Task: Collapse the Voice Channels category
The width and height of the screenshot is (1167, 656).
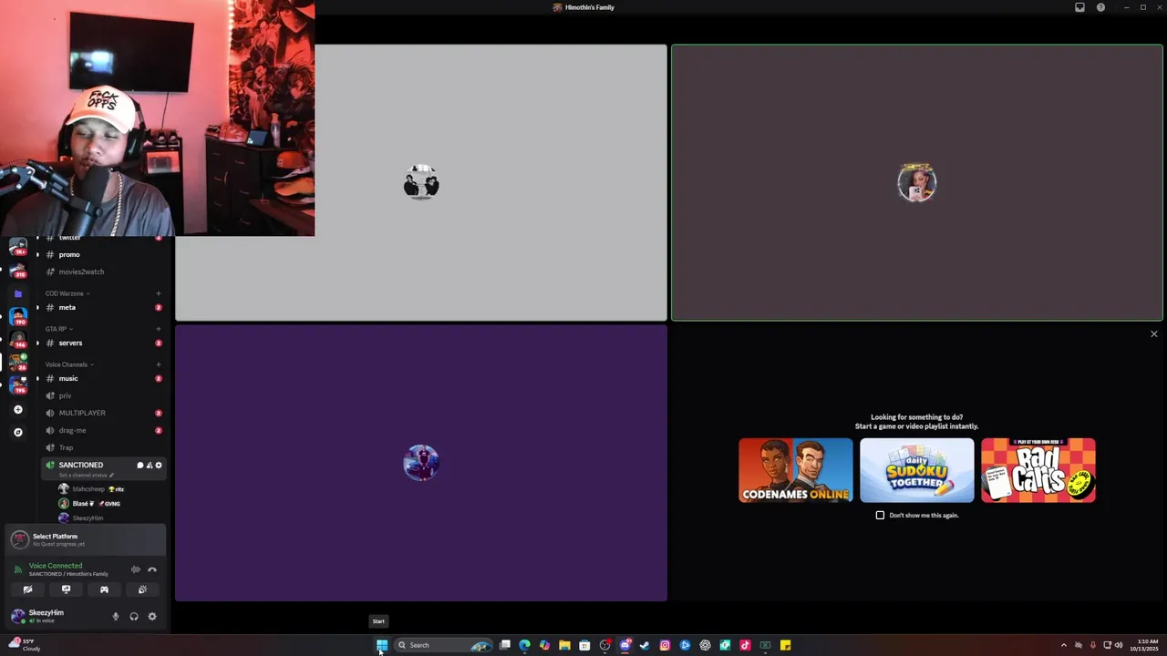Action: click(69, 364)
